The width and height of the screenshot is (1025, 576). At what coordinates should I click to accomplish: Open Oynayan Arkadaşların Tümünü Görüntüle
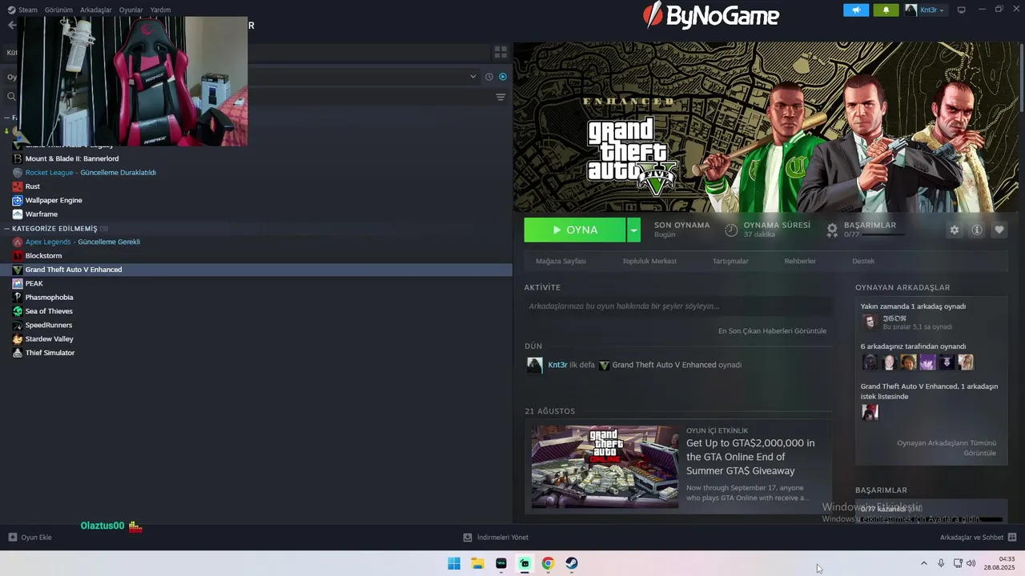coord(947,448)
